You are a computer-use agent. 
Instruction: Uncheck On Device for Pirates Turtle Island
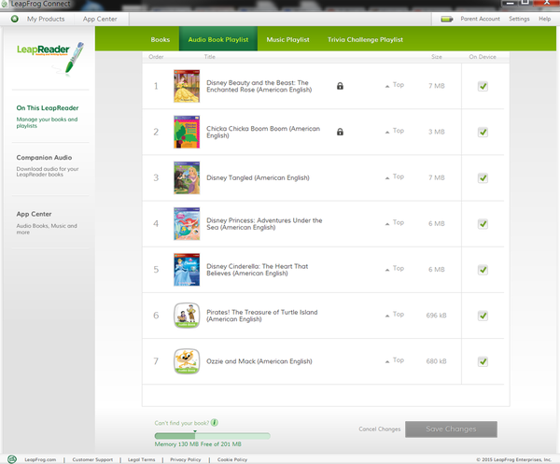483,316
